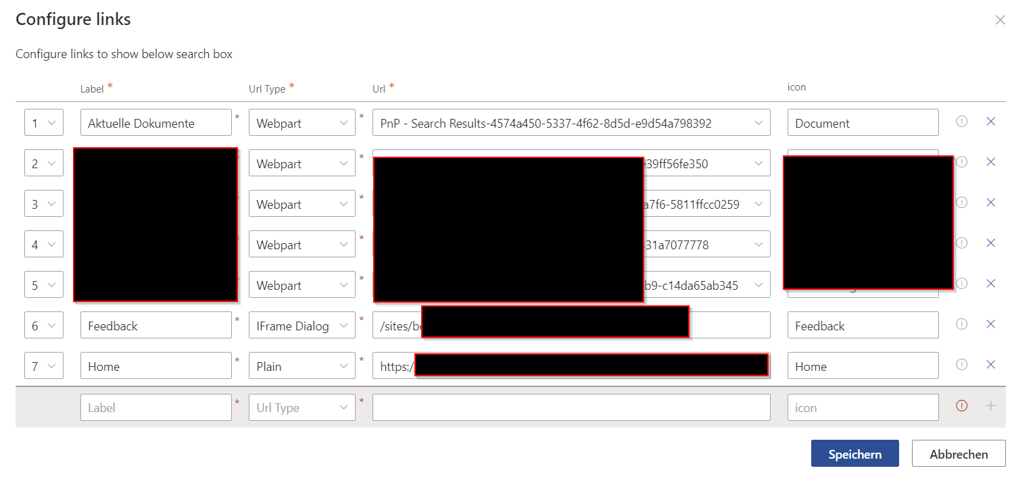1012x483 pixels.
Task: Select the Document icon field on row 1
Action: click(x=863, y=122)
